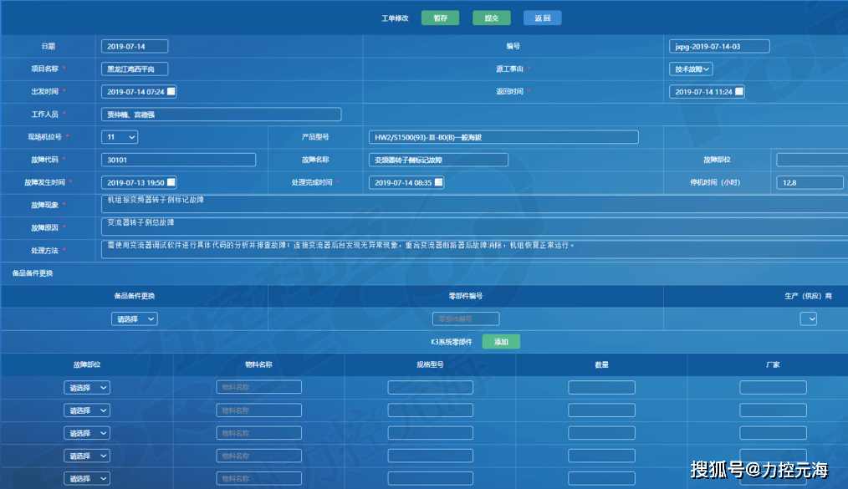
Task: Click the 故障原因 text area
Action: pos(474,227)
